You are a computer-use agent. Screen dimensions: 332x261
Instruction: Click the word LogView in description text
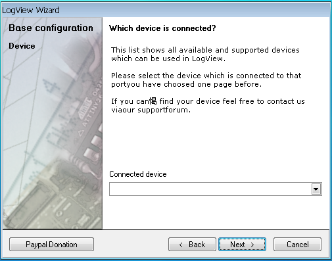[207, 59]
